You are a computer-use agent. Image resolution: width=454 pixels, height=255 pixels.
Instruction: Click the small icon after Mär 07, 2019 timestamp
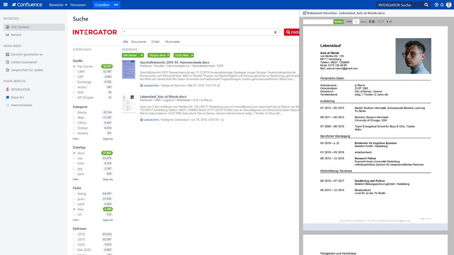219,86
